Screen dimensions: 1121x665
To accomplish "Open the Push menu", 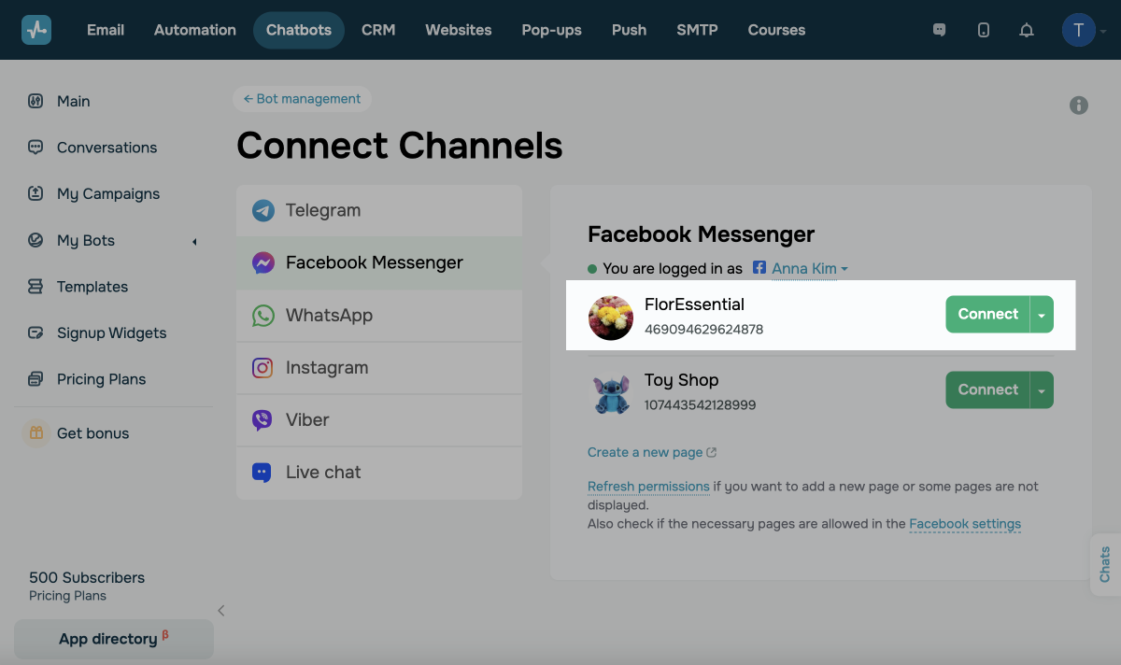I will (630, 30).
